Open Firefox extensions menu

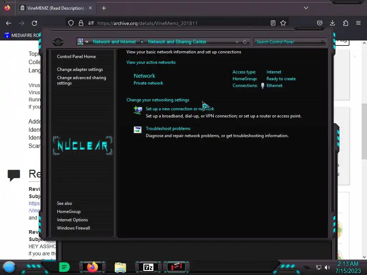pyautogui.click(x=345, y=23)
